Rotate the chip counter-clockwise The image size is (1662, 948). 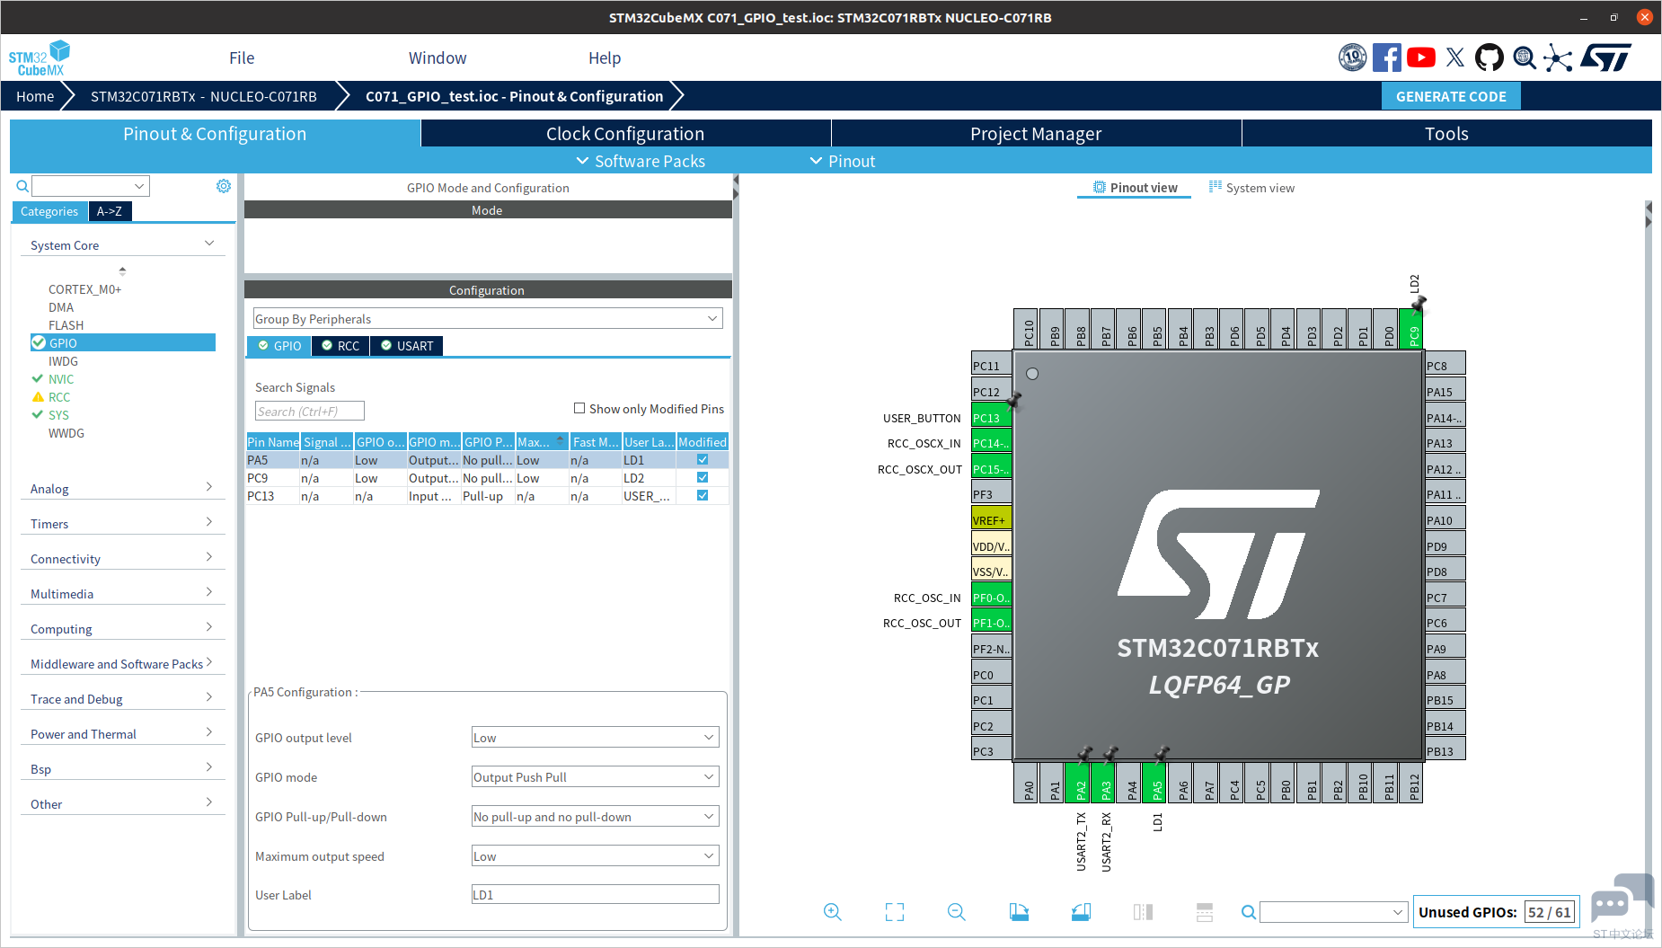(1081, 912)
